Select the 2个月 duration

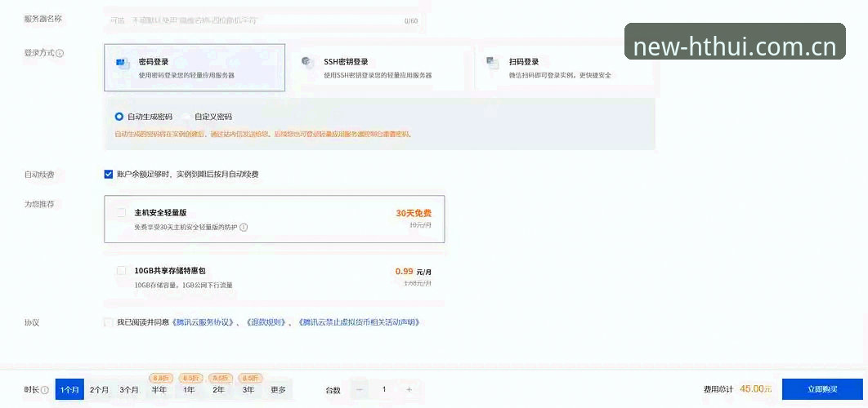click(x=99, y=390)
